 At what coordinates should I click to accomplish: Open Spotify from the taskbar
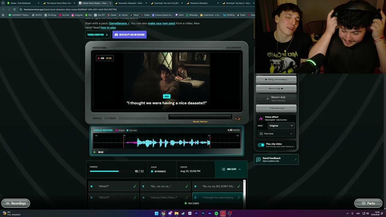(x=216, y=213)
